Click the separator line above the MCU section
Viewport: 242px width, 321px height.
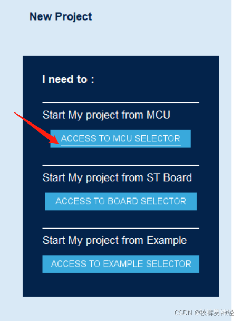click(121, 102)
